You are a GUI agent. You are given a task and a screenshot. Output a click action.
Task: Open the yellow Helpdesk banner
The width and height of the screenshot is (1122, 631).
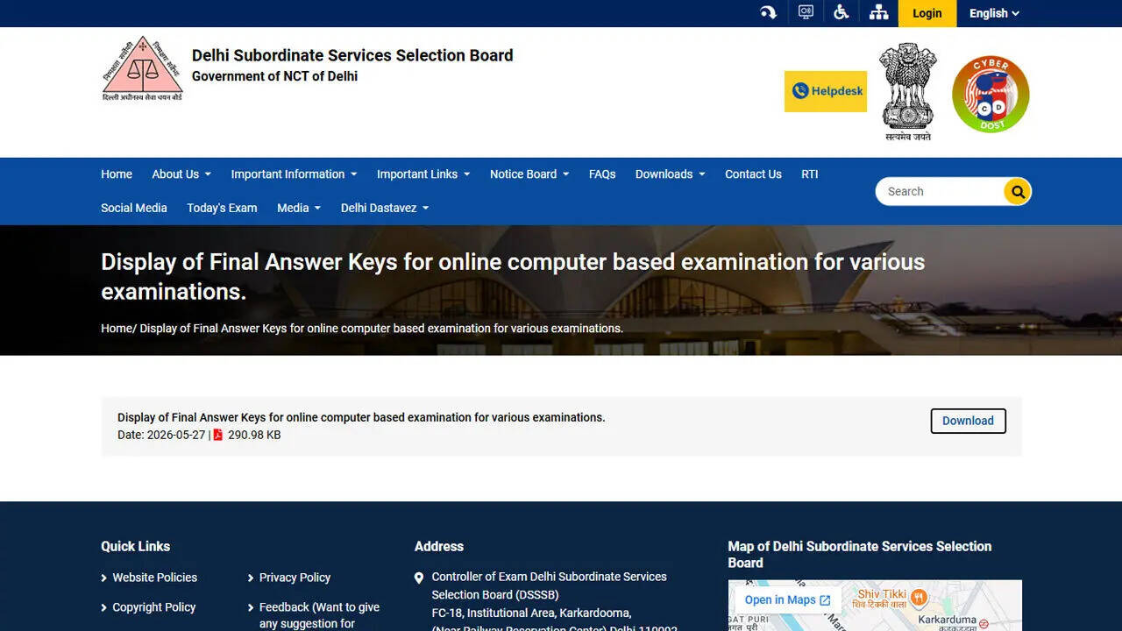826,91
